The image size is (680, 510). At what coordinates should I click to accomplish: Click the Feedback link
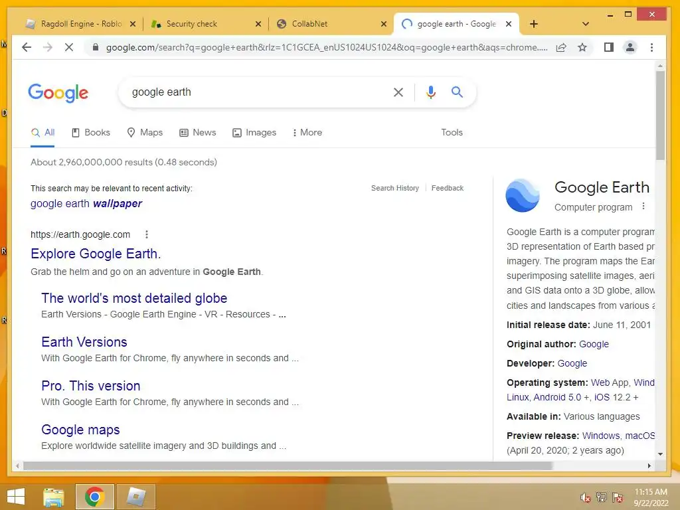click(x=447, y=188)
